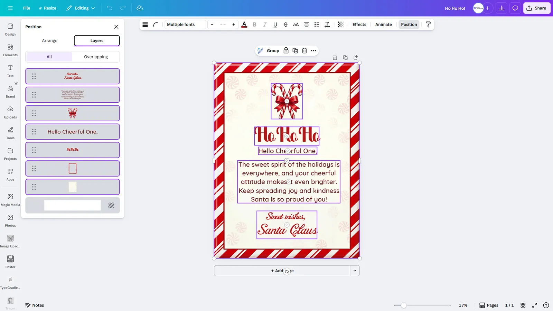553x311 pixels.
Task: Click the analytics bar chart icon
Action: click(501, 8)
